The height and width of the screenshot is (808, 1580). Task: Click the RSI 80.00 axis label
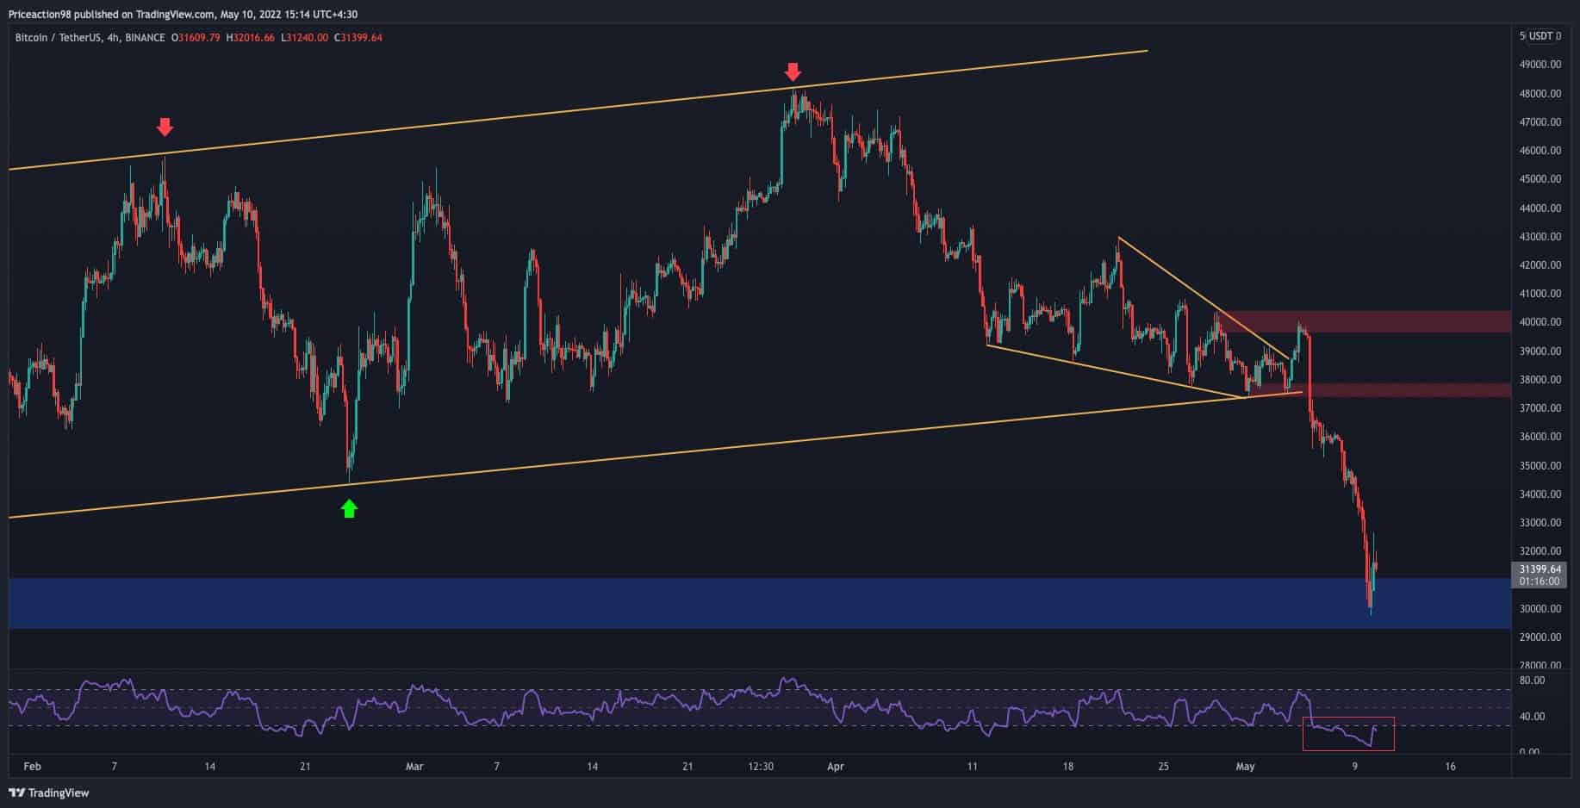pyautogui.click(x=1532, y=681)
